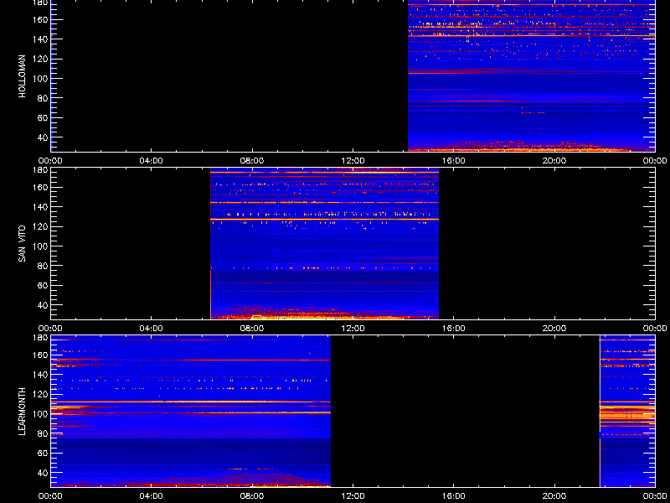Select the 04:00 label under Holloman plot
Screen dimensions: 670x503
152,161
